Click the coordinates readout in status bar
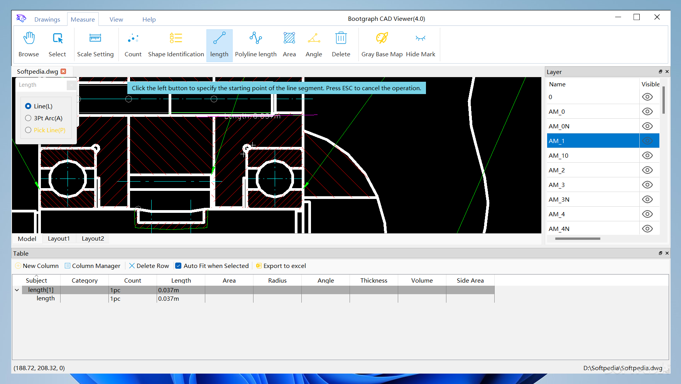The image size is (681, 384). pyautogui.click(x=39, y=368)
